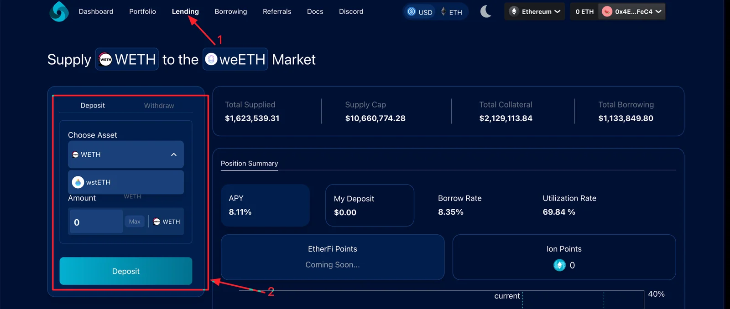The height and width of the screenshot is (309, 730).
Task: Toggle dark mode moon icon
Action: pyautogui.click(x=486, y=11)
